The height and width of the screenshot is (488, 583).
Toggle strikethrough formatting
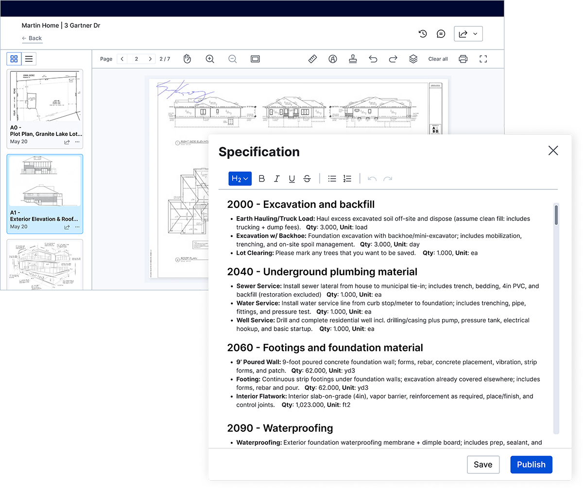click(307, 179)
